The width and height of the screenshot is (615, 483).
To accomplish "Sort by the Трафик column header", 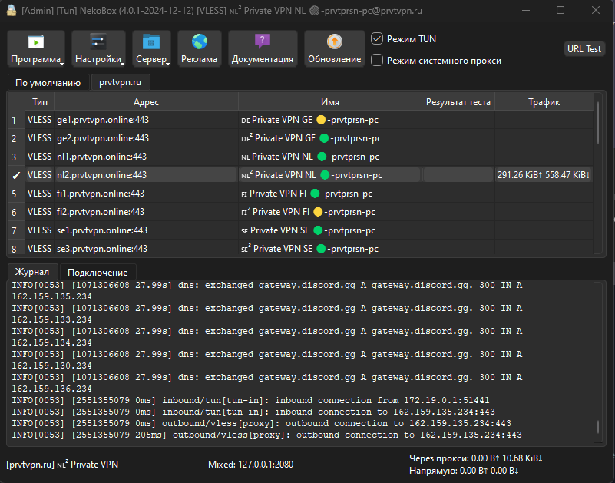I will [x=544, y=102].
